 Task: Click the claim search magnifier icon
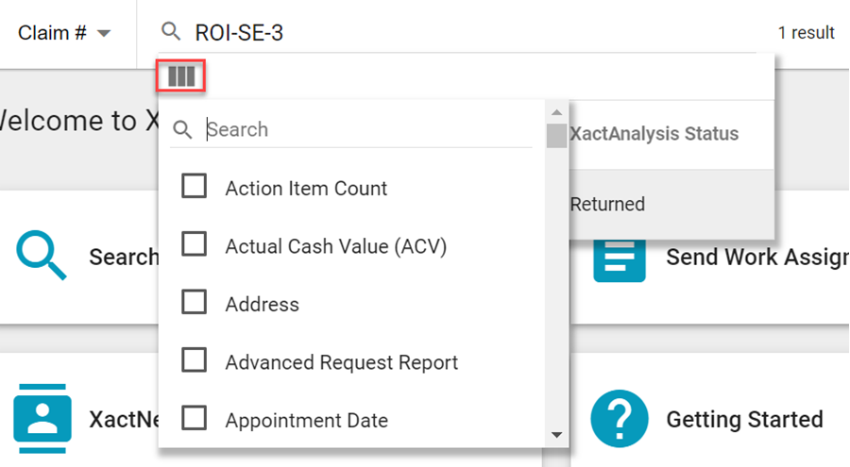point(171,32)
